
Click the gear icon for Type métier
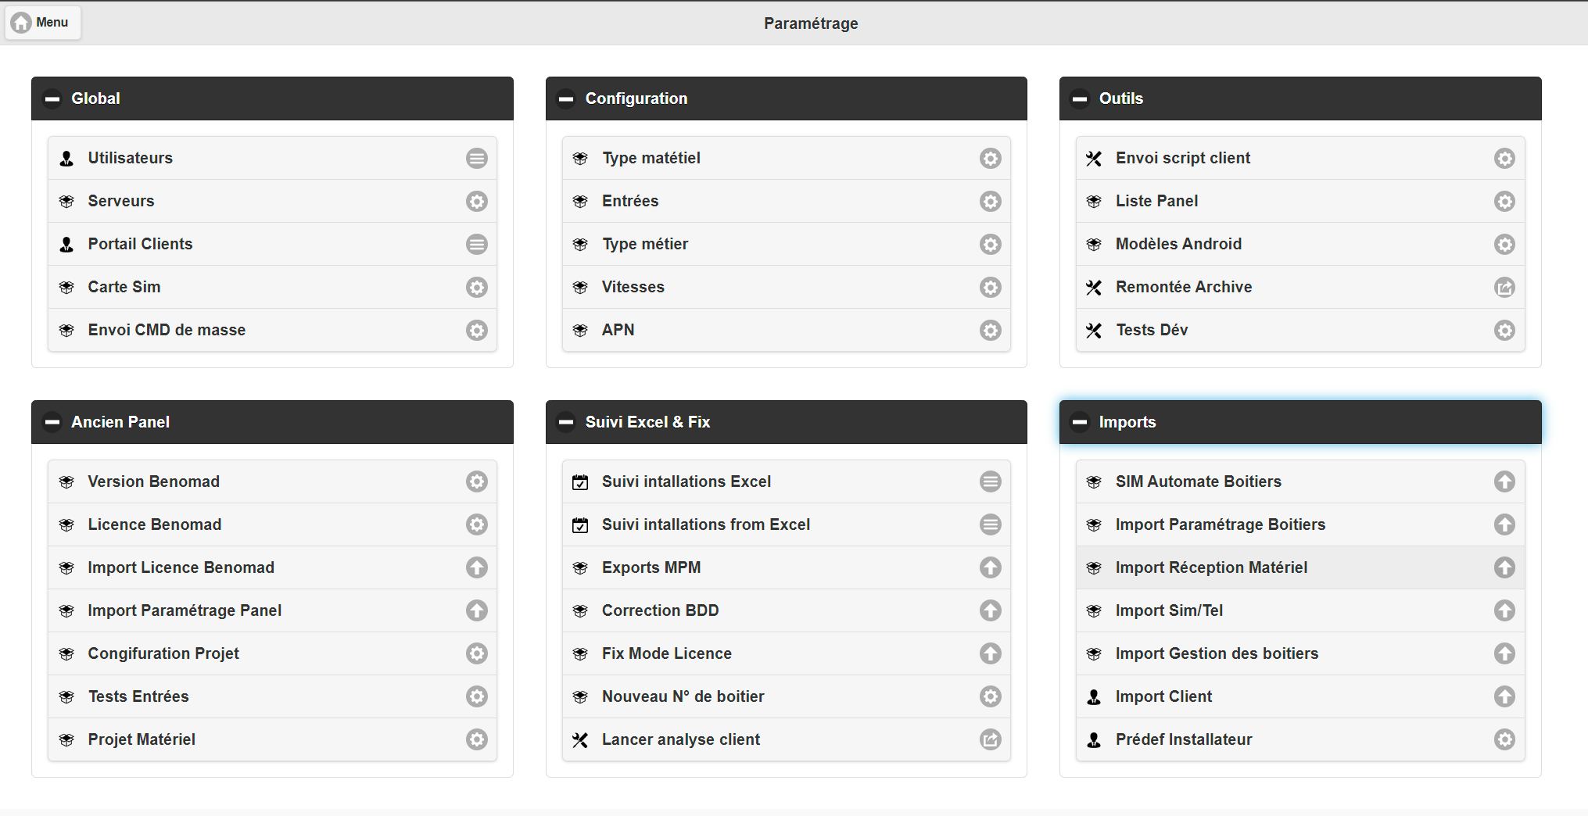point(990,245)
